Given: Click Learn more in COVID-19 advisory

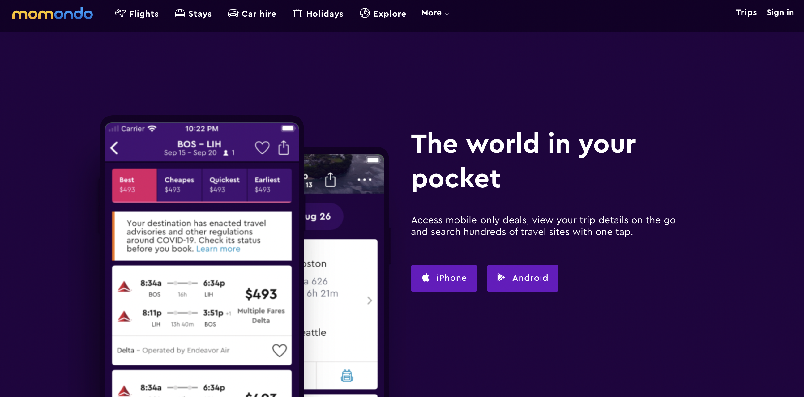Looking at the screenshot, I should pos(218,249).
